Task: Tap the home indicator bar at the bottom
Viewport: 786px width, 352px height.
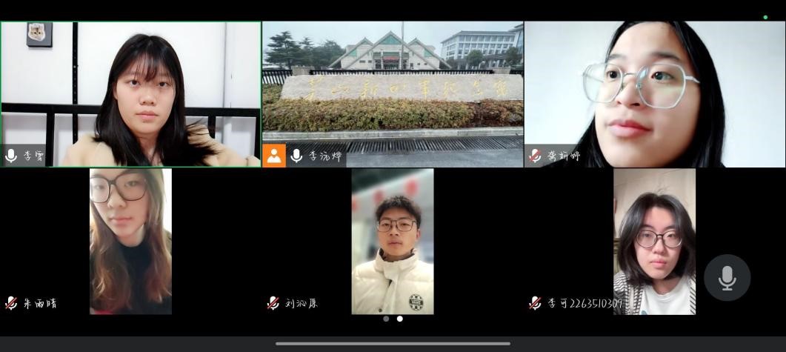Action: [x=393, y=343]
